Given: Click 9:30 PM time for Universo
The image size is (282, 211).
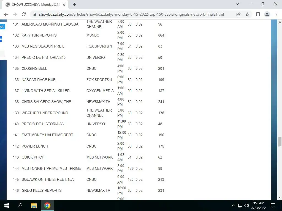Looking at the screenshot, I should click(x=121, y=57).
